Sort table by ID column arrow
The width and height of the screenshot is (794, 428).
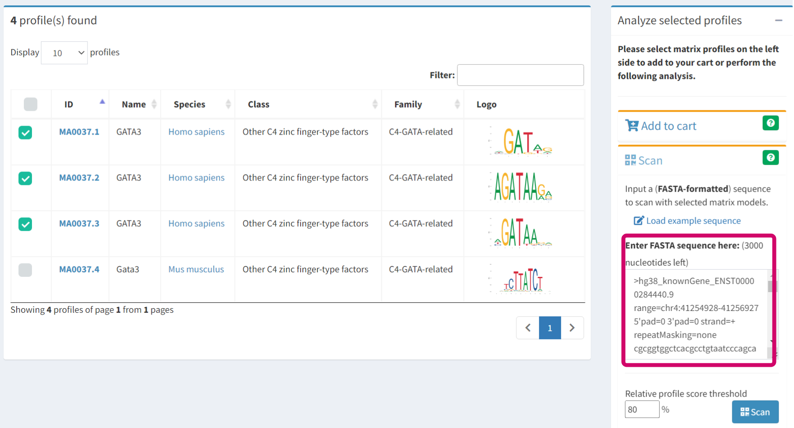click(102, 102)
